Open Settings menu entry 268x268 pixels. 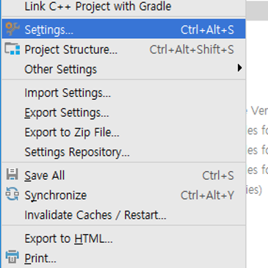coord(123,29)
